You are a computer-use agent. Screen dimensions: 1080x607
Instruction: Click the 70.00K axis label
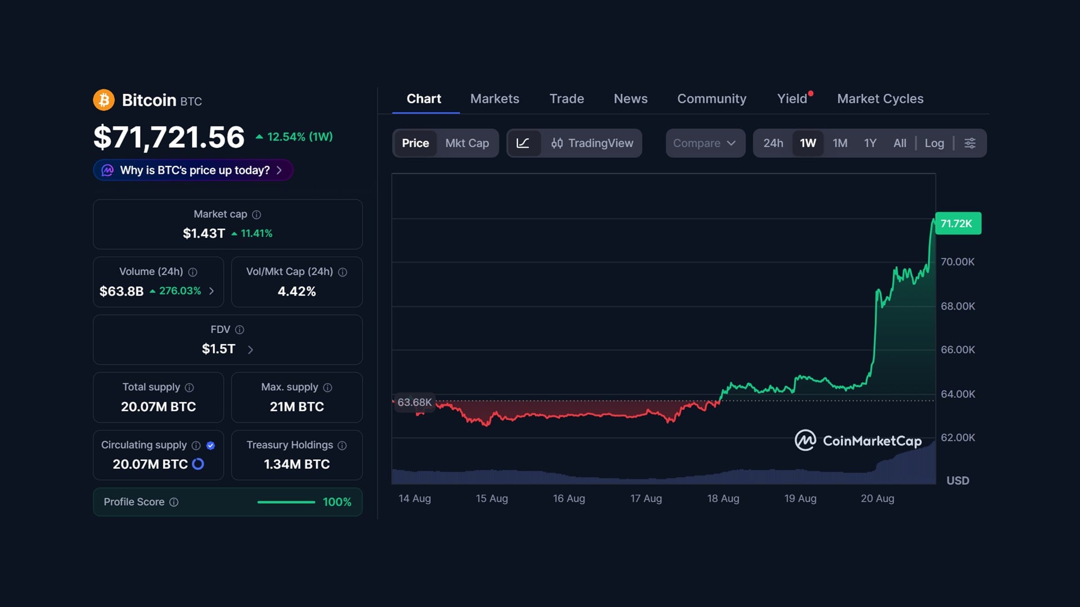(957, 262)
